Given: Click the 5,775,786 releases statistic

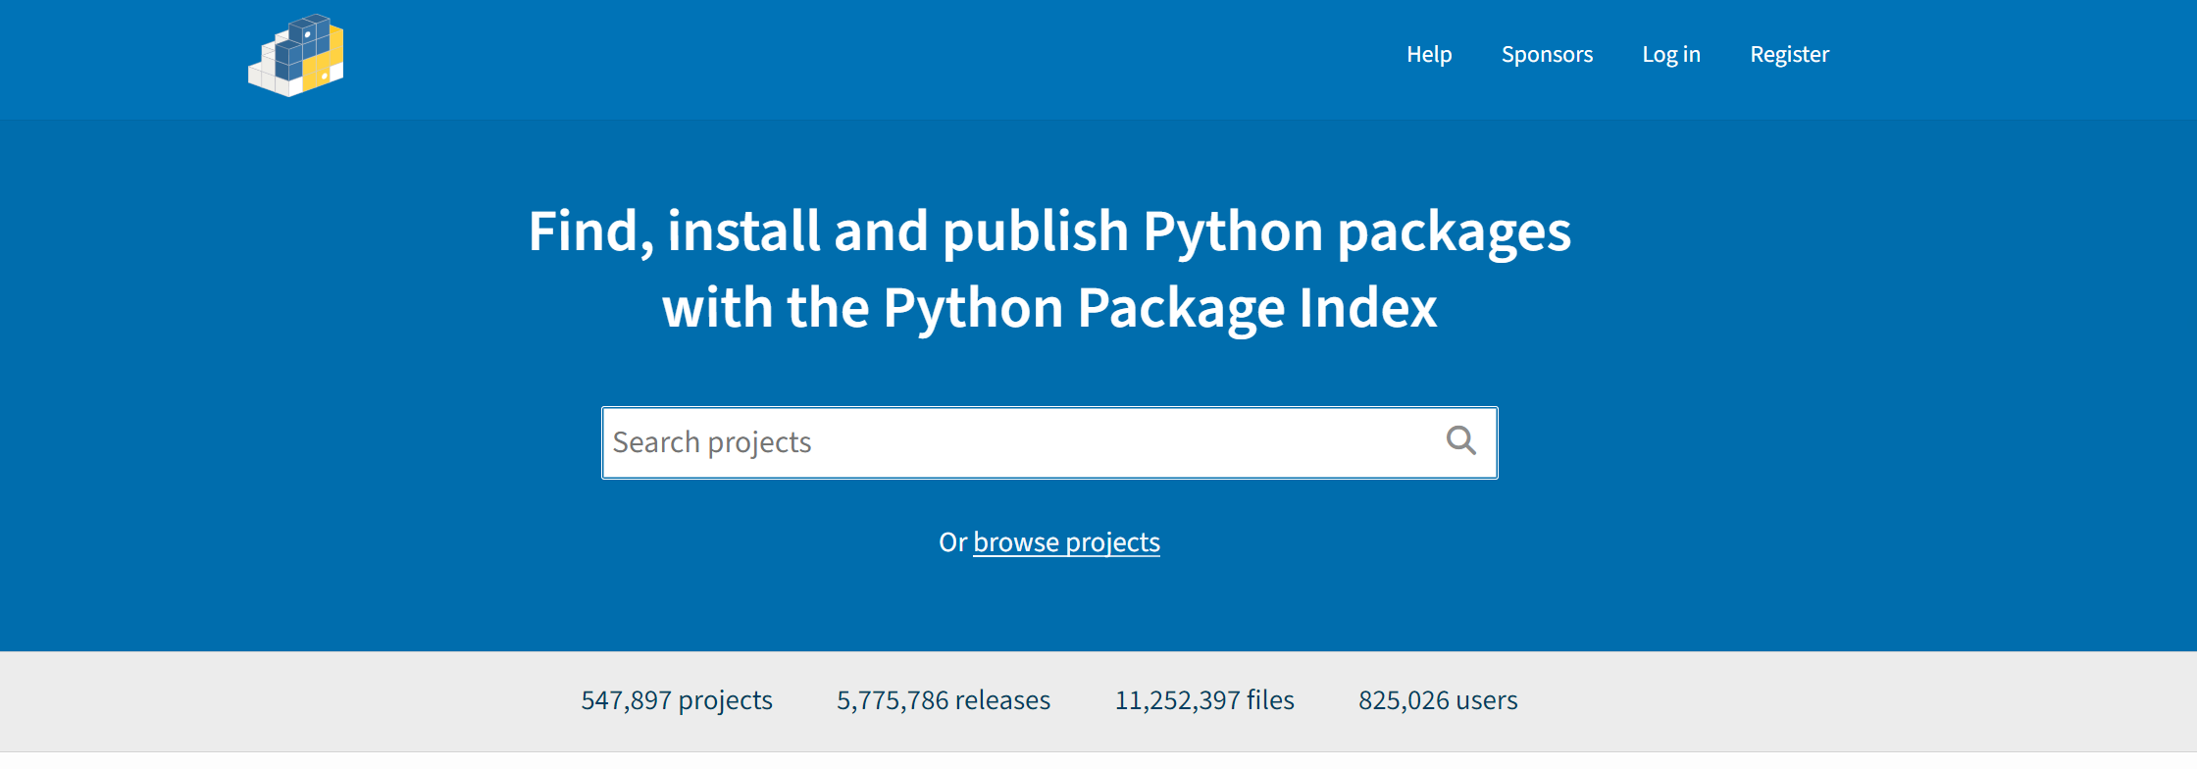Looking at the screenshot, I should point(944,699).
